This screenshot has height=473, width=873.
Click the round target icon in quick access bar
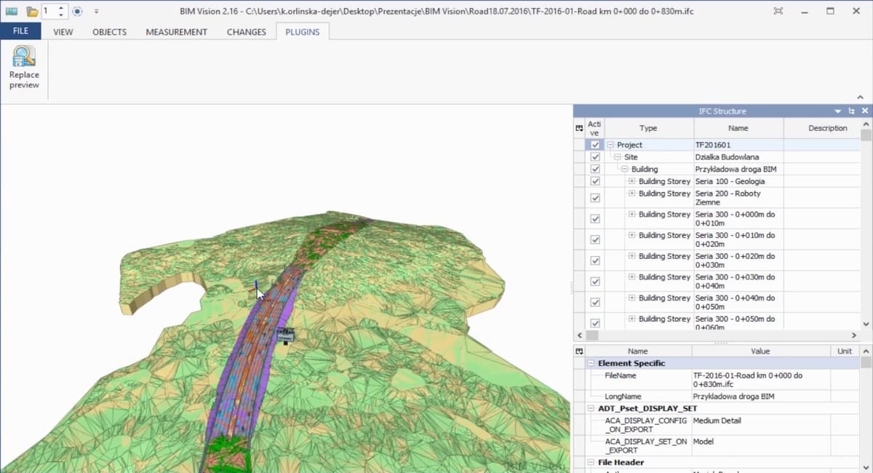[78, 12]
